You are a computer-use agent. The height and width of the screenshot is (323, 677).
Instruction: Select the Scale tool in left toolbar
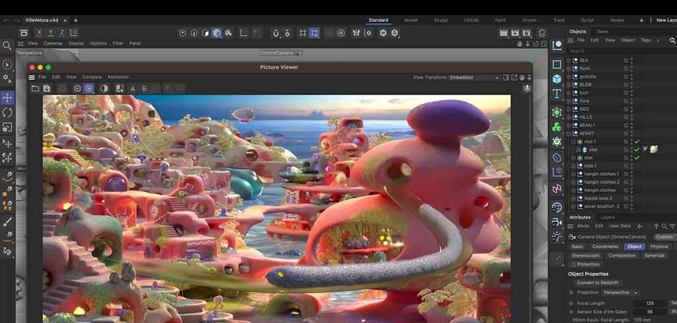coord(7,127)
